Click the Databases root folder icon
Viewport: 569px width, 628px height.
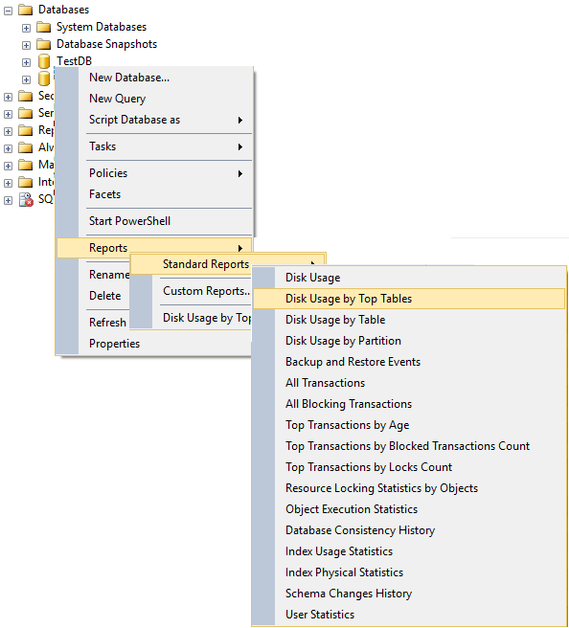(x=26, y=10)
